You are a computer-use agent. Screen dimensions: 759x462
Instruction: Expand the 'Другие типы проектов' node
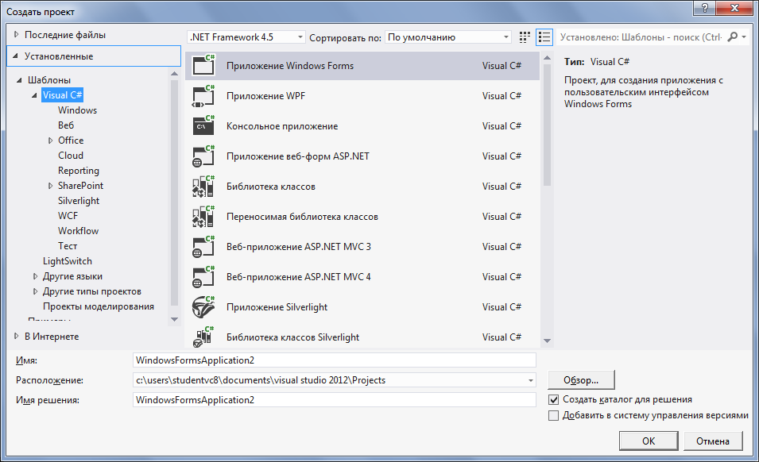(x=35, y=291)
